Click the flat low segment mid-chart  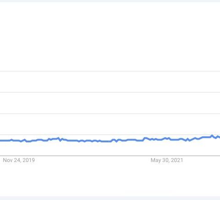pyautogui.click(x=105, y=141)
